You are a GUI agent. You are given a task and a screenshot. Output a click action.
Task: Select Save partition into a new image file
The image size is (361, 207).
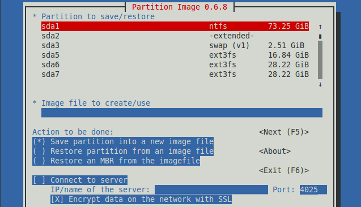[123, 141]
